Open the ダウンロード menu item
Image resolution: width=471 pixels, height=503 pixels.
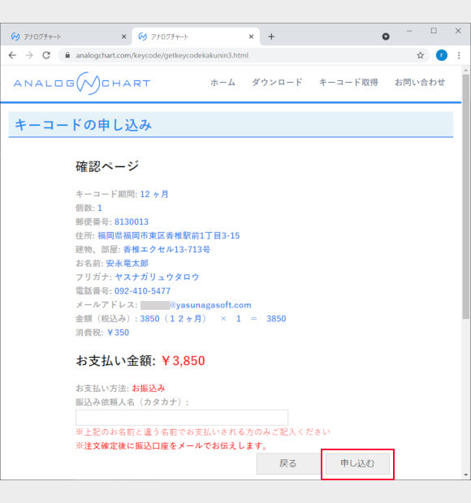point(277,83)
